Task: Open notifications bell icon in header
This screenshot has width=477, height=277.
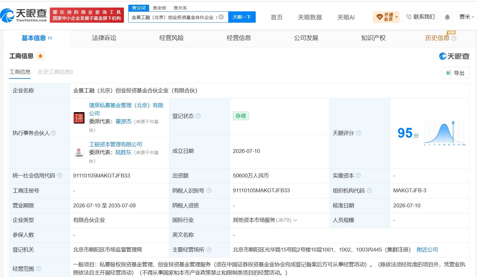Action: tap(447, 17)
